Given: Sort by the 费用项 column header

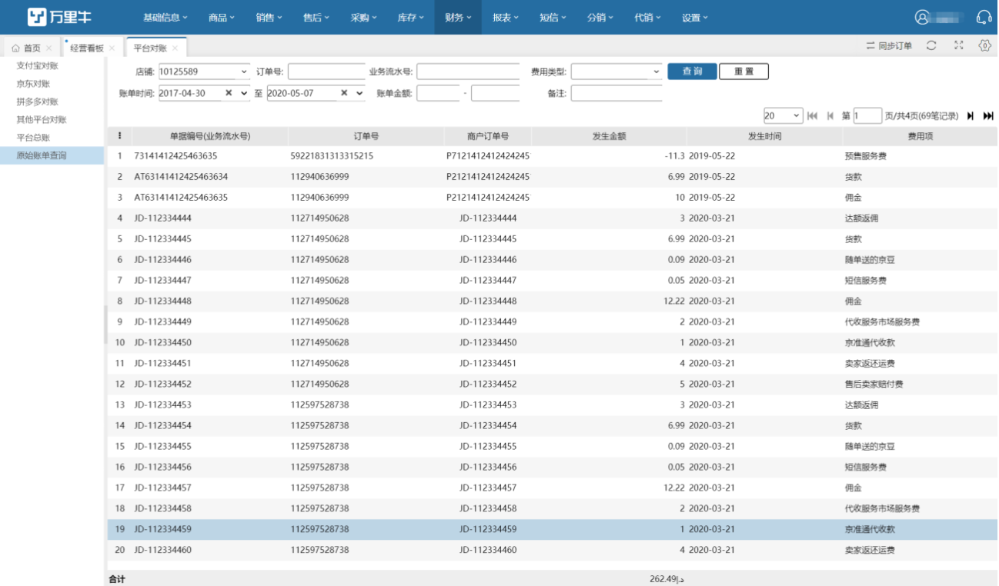Looking at the screenshot, I should tap(920, 136).
